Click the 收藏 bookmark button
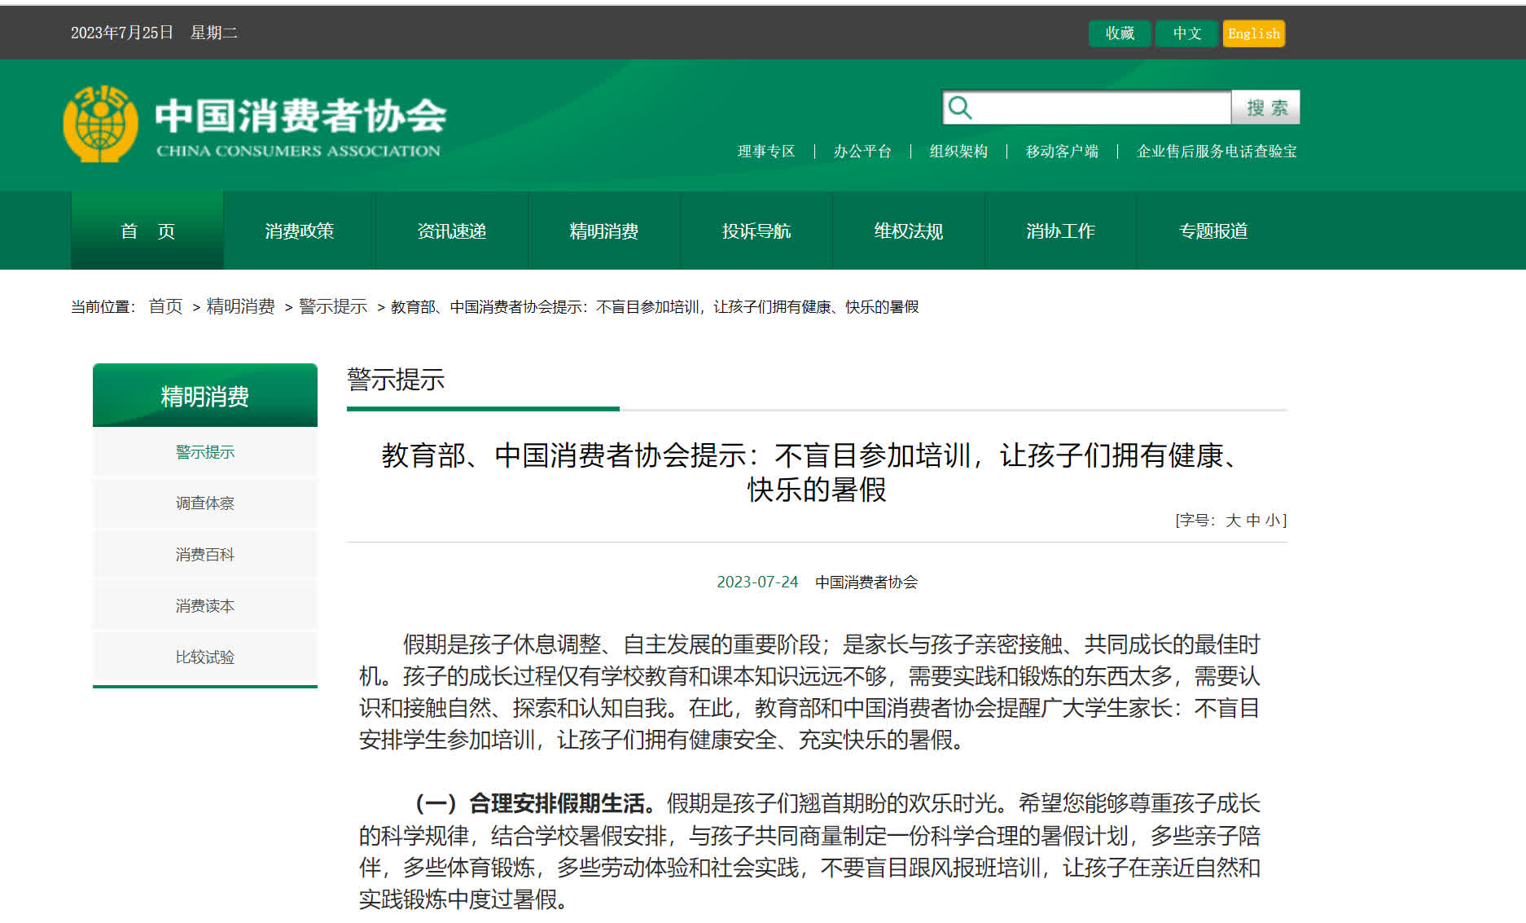 [1120, 33]
